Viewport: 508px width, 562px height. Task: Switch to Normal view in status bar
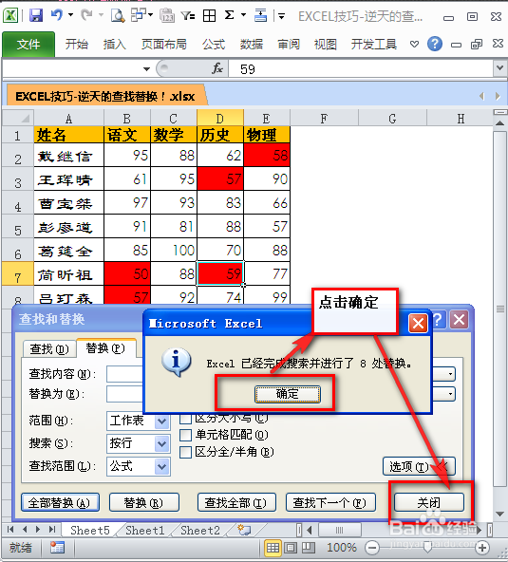click(273, 548)
